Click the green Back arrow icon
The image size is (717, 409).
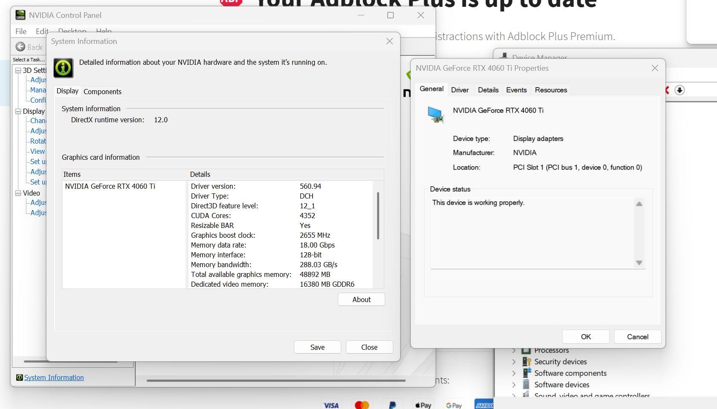pos(20,47)
